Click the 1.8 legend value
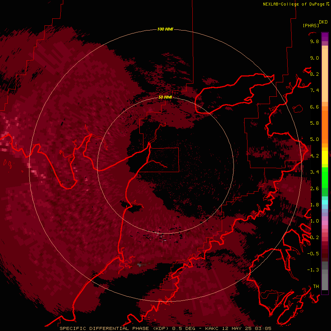 click(314, 205)
